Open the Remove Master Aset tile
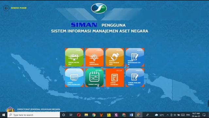The height and width of the screenshot is (118, 209). [74, 57]
